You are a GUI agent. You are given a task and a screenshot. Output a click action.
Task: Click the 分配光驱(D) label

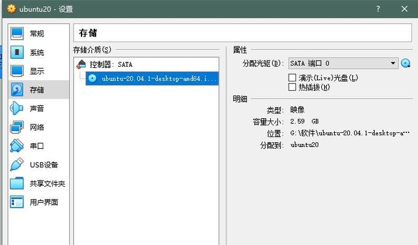click(x=263, y=63)
